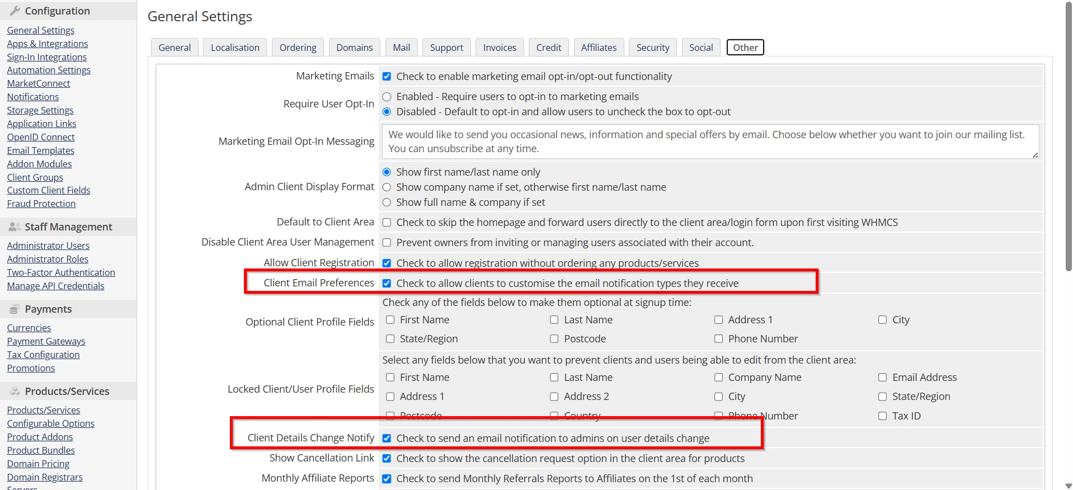
Task: Toggle Client Email Preferences checkbox
Action: 387,284
